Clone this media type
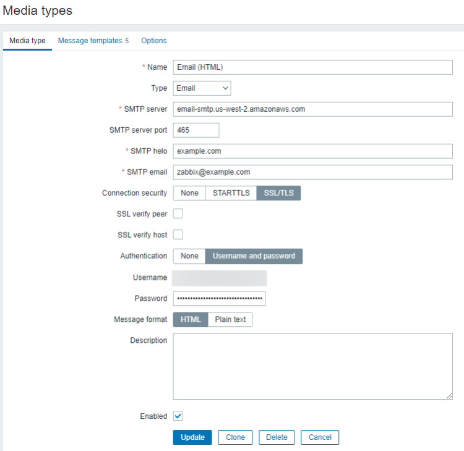Image resolution: width=464 pixels, height=451 pixels. (235, 437)
